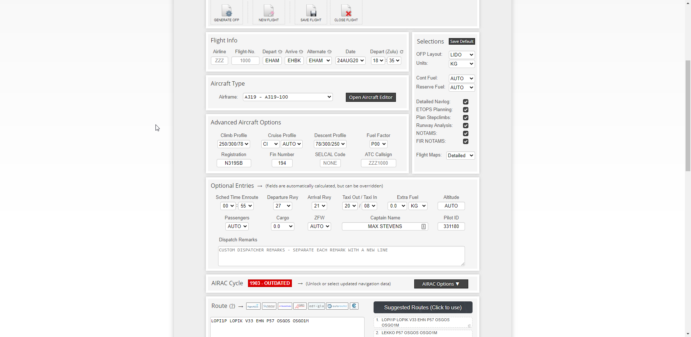Expand the OFP Layout LIDO dropdown
The width and height of the screenshot is (691, 337).
click(x=461, y=55)
